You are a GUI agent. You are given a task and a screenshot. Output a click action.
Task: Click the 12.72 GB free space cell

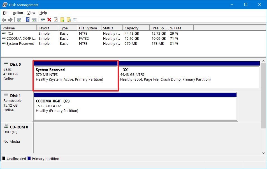pyautogui.click(x=159, y=34)
